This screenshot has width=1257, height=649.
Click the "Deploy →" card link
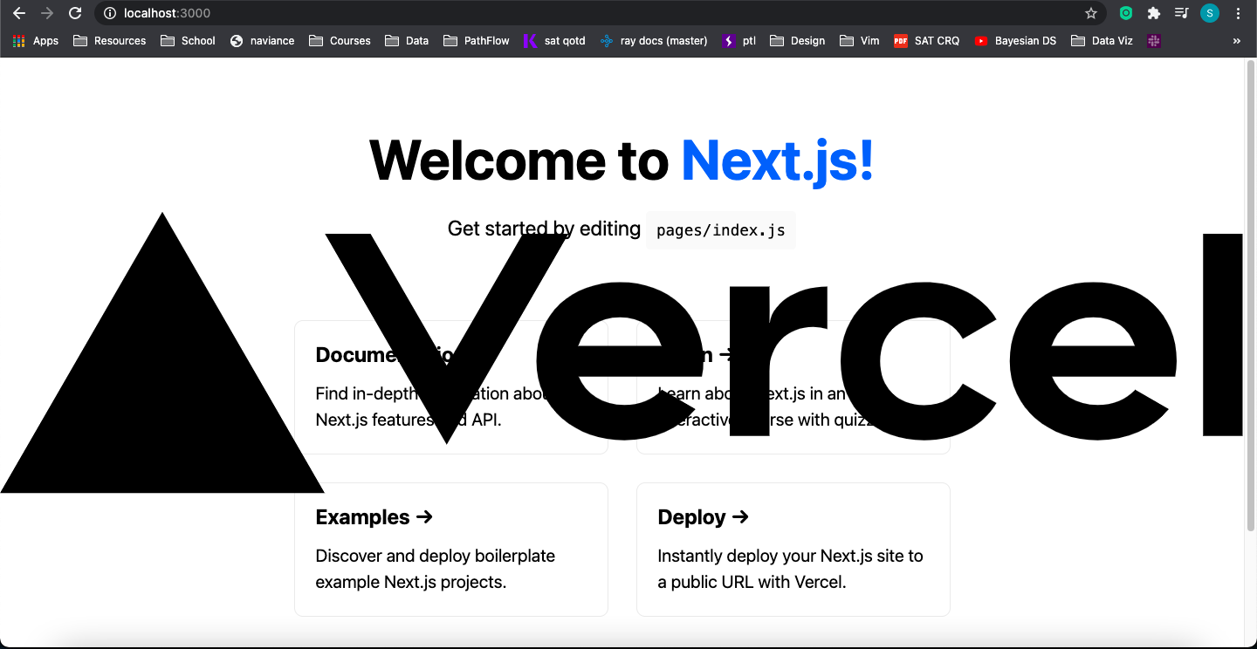[703, 516]
